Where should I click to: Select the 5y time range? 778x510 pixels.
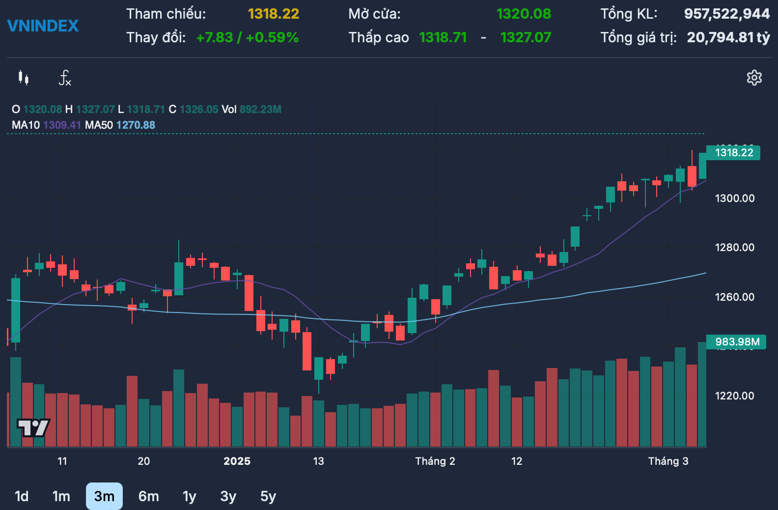(x=268, y=496)
